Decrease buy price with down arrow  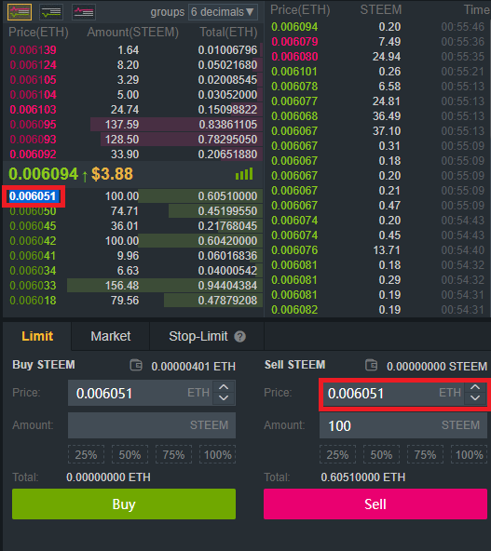tap(224, 398)
